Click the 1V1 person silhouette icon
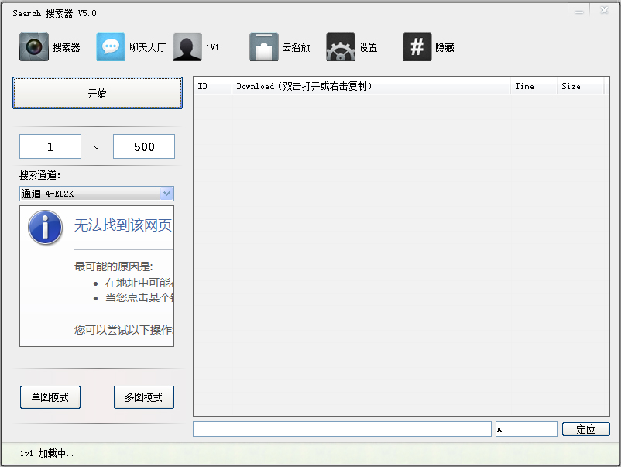621x467 pixels. (187, 47)
